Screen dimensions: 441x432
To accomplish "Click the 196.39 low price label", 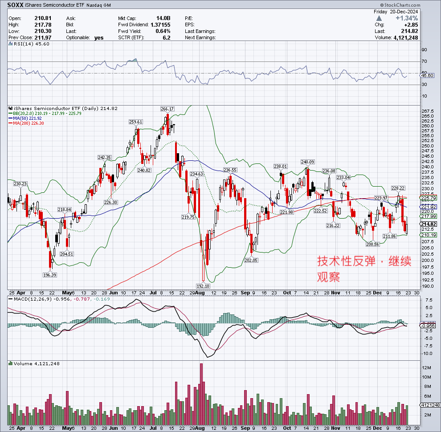I will point(50,275).
